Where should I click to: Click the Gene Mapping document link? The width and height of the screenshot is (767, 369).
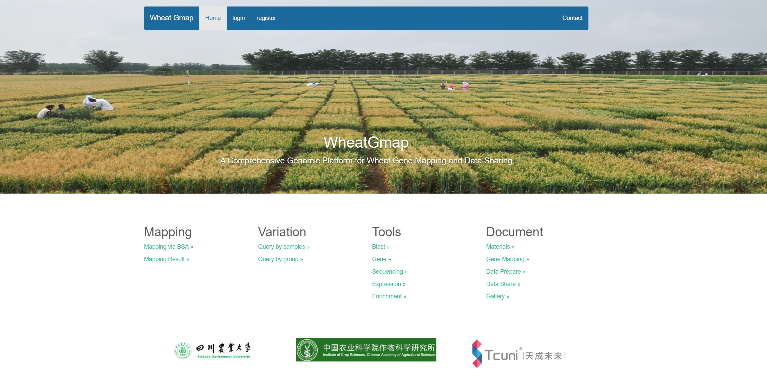[507, 259]
